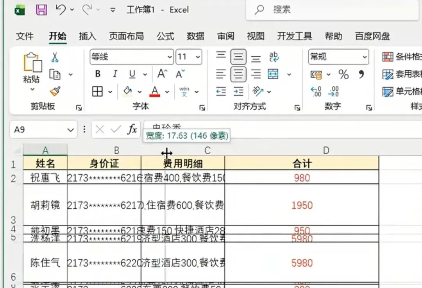Viewport: 422px width, 288px height.
Task: Switch to the 数据 ribbon tab
Action: 195,36
